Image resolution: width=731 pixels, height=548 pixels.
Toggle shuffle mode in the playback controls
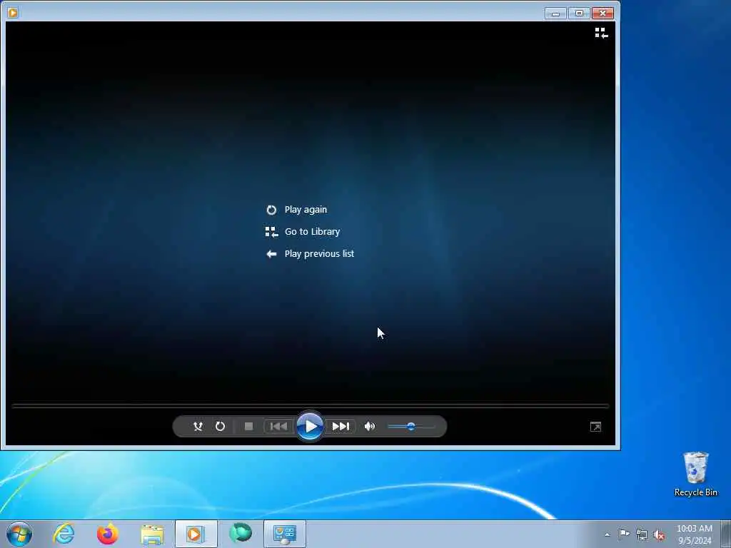[x=198, y=427]
